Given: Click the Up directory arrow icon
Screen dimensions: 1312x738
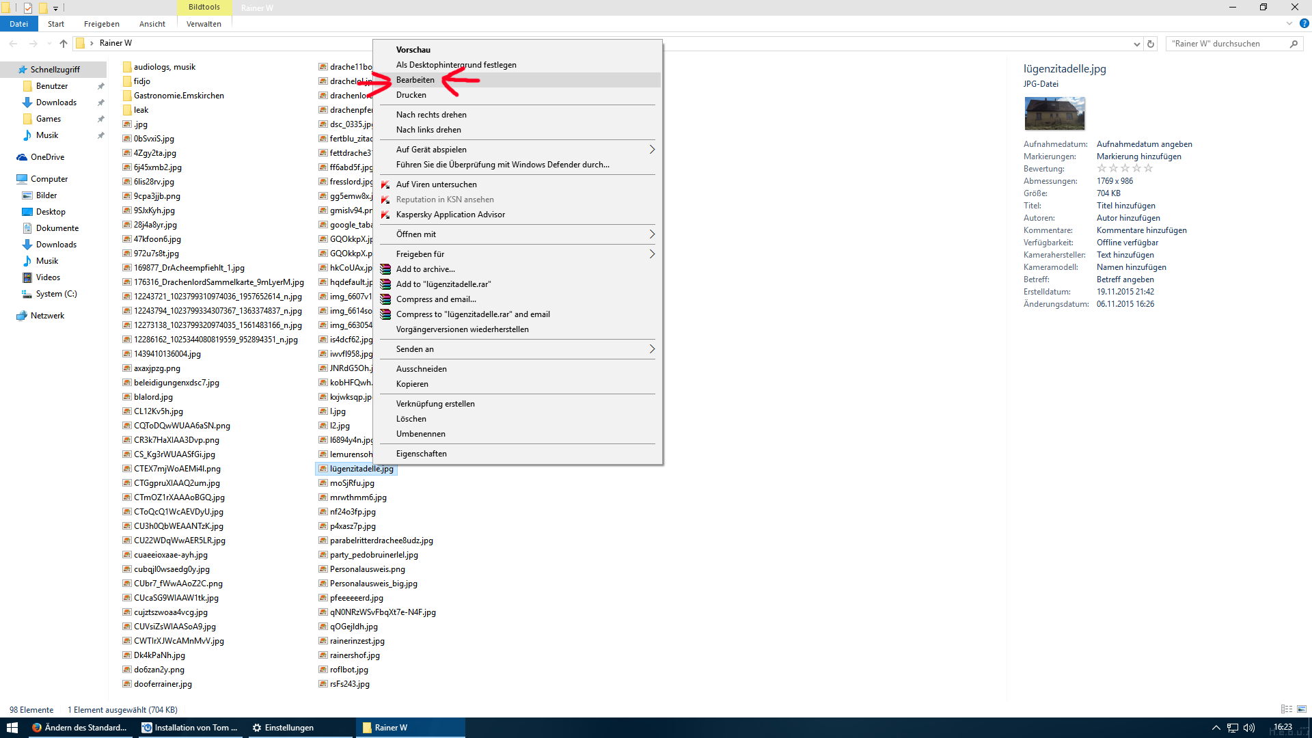Looking at the screenshot, I should click(64, 44).
